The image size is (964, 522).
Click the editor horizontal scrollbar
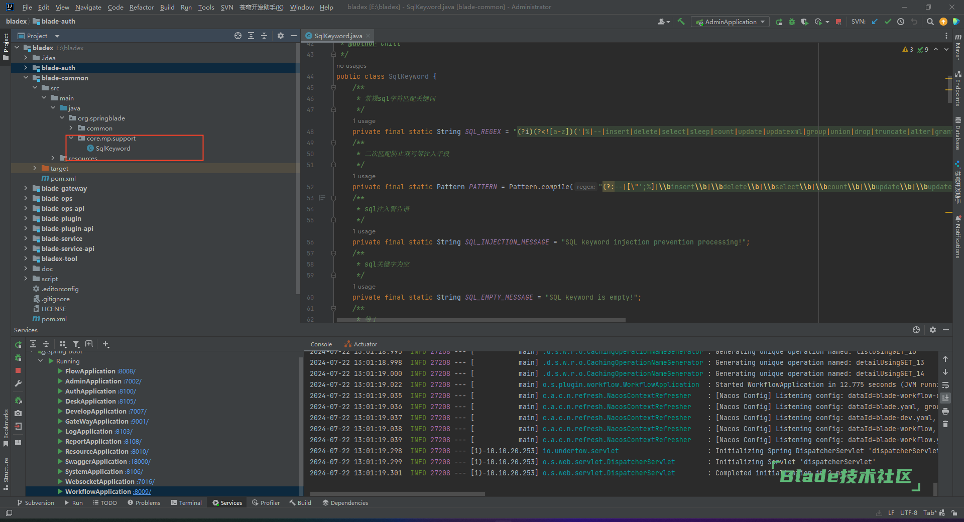coord(481,320)
